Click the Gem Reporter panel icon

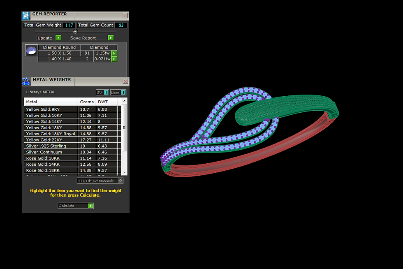(25, 16)
